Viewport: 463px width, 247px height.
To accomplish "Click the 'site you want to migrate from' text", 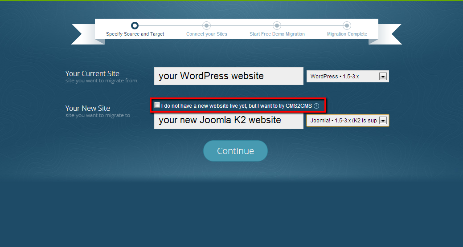I will (x=101, y=81).
